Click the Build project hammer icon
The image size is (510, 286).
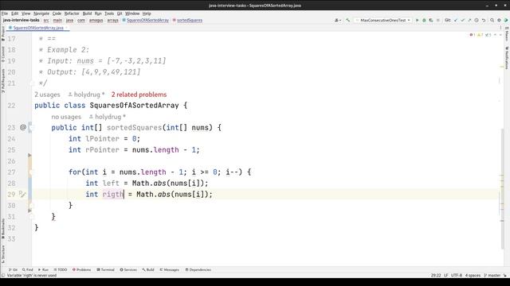(x=347, y=20)
